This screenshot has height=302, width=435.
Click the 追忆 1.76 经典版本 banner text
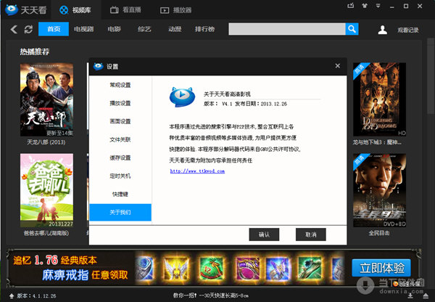55,260
